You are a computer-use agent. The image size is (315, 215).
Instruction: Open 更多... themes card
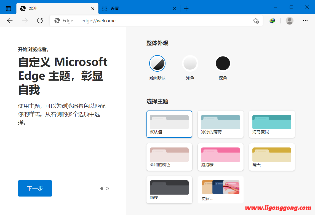[x=221, y=190]
